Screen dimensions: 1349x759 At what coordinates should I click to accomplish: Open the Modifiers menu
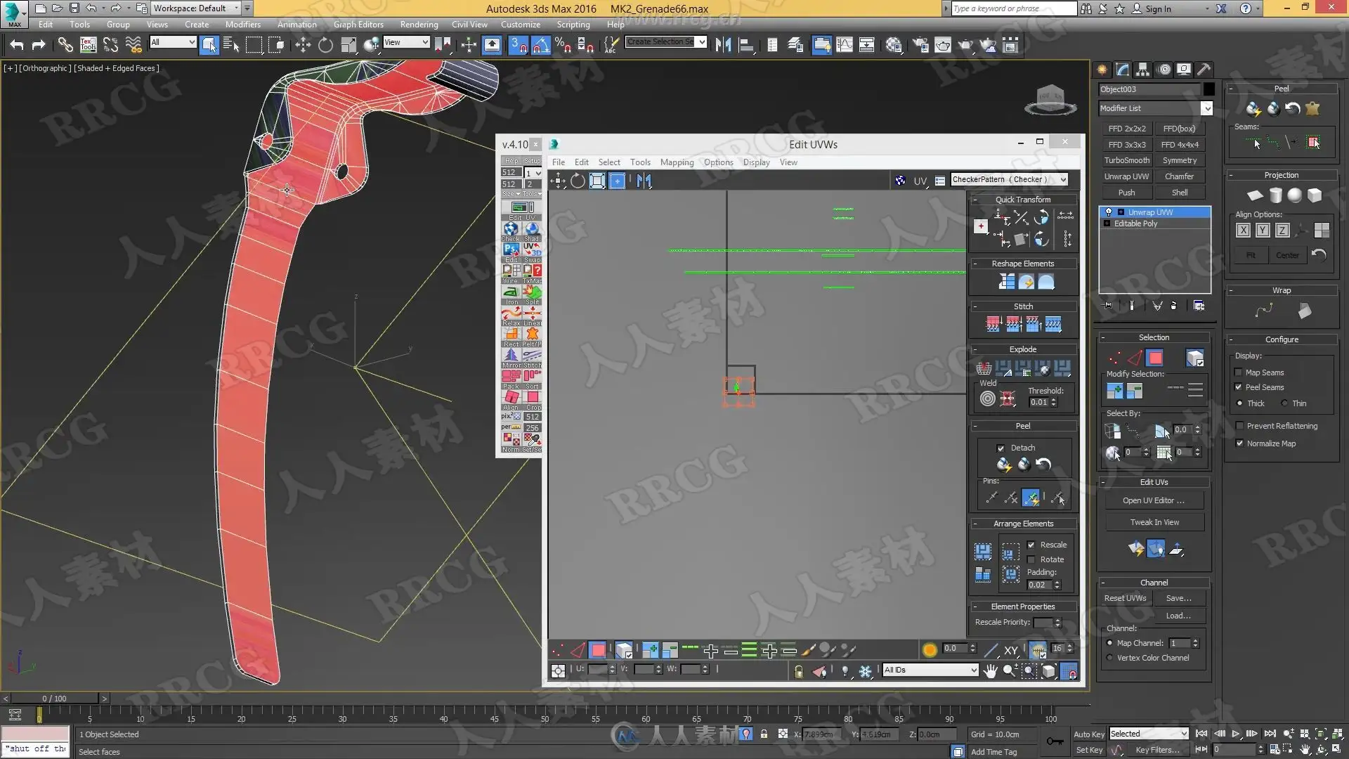pos(242,25)
